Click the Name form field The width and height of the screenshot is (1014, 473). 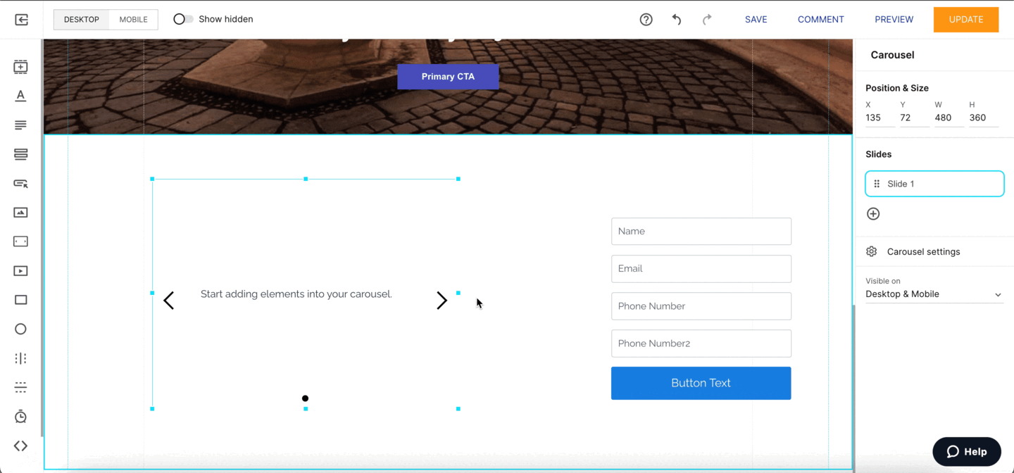click(701, 232)
